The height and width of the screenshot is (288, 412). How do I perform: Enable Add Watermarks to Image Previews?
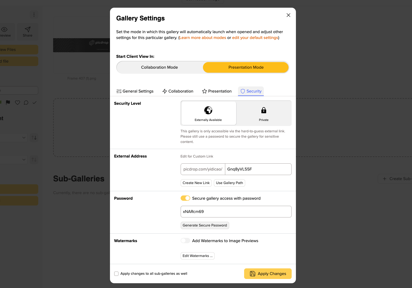click(185, 241)
